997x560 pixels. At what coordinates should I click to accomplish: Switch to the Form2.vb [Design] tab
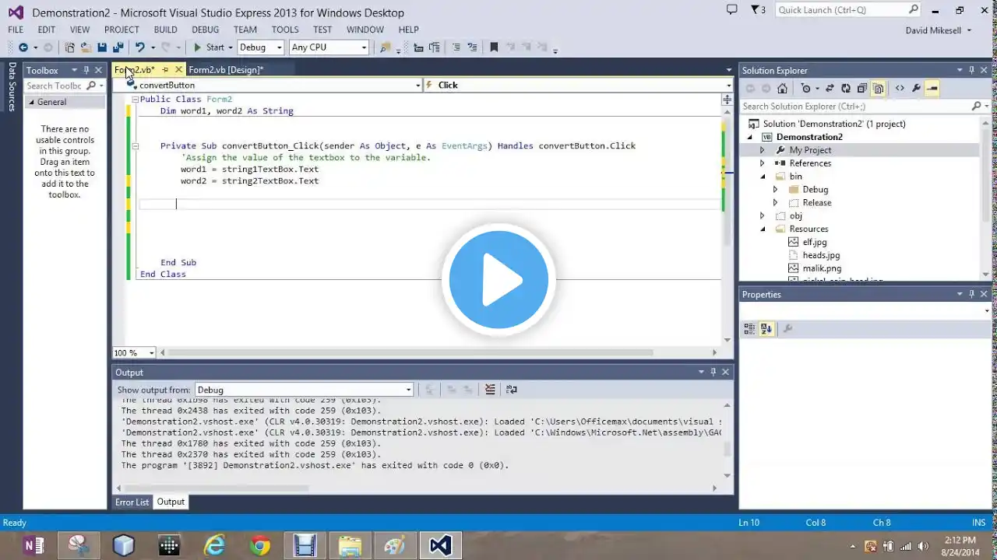226,70
